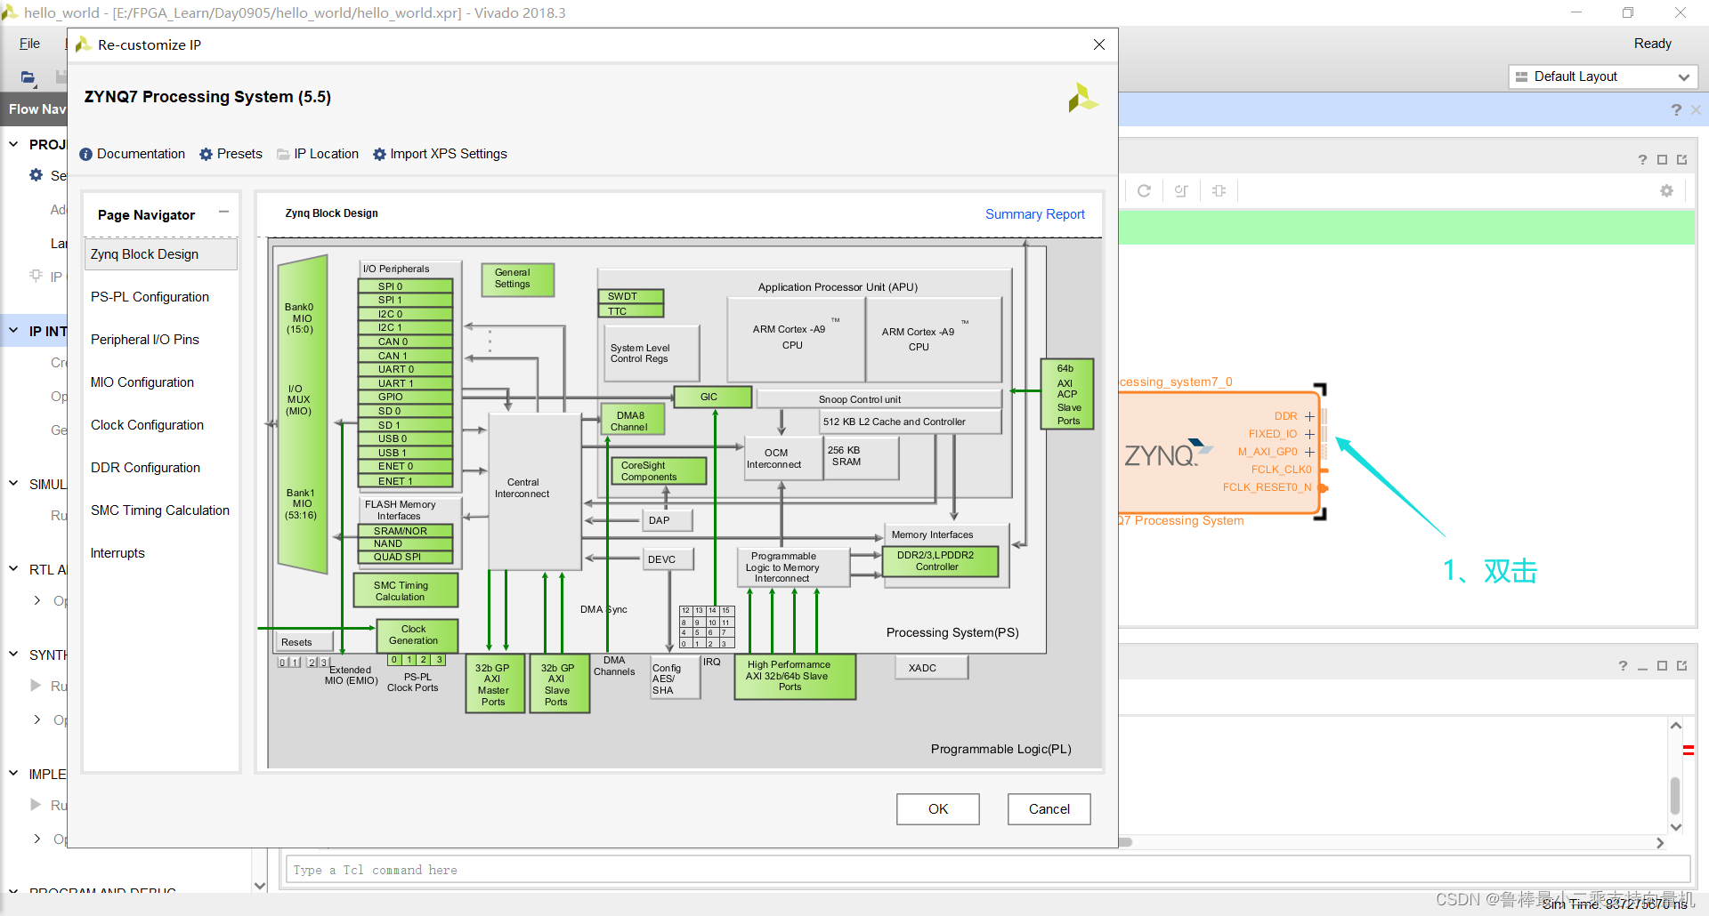This screenshot has height=916, width=1709.
Task: Click UART 0 peripheral block
Action: pos(406,369)
